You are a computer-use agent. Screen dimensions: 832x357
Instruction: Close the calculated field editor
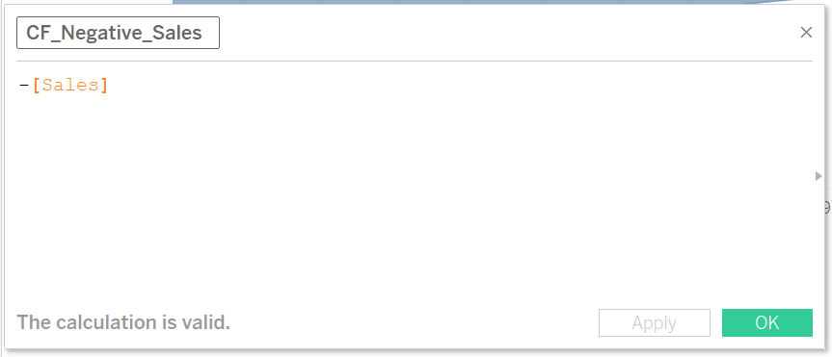(x=806, y=33)
